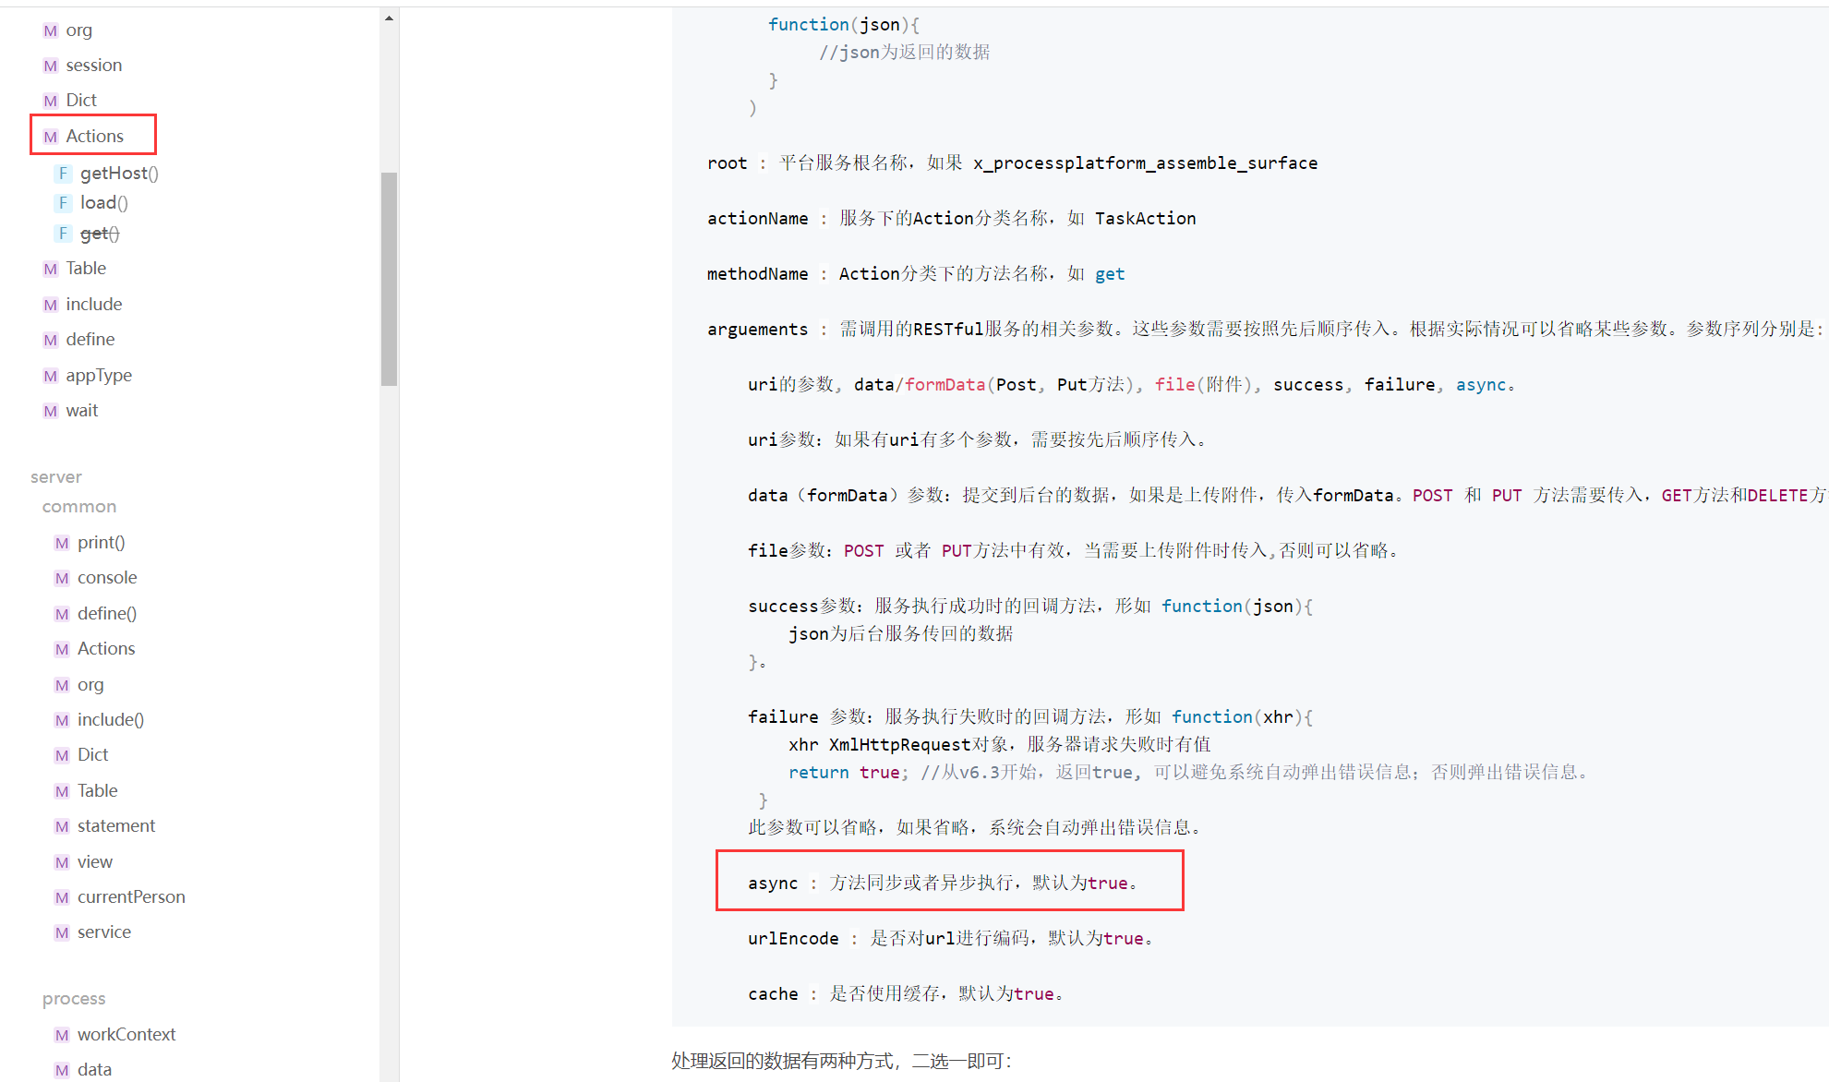Viewport: 1829px width, 1082px height.
Task: Select the view module under common
Action: 94,861
